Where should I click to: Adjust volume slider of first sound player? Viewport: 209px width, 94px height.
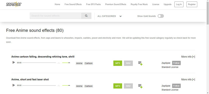(x=66, y=63)
